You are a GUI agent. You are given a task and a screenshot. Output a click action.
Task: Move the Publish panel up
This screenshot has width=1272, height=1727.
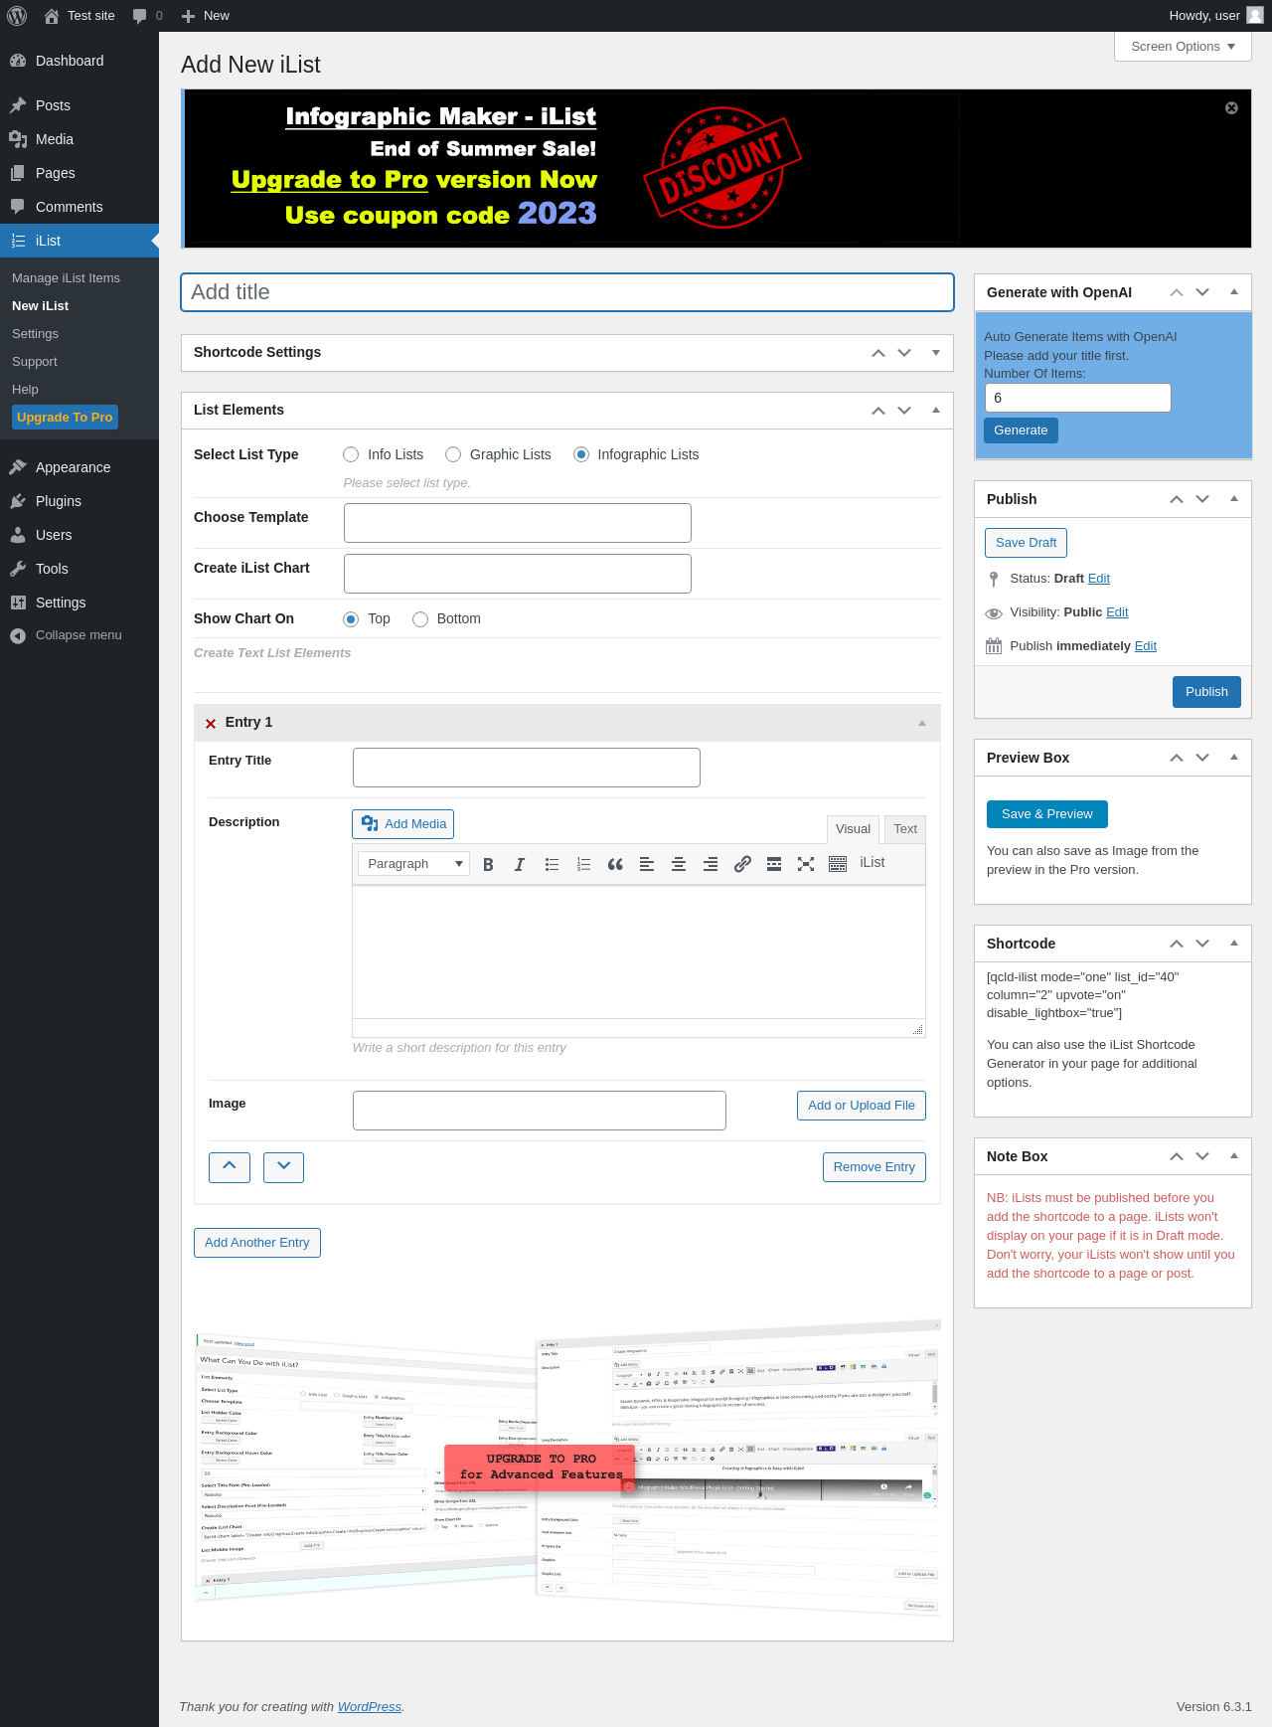1177,499
